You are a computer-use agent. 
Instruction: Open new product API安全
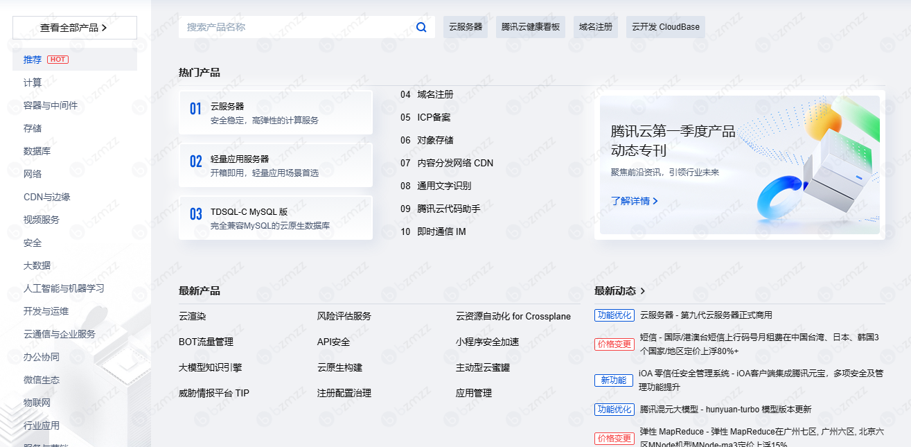[x=333, y=342]
